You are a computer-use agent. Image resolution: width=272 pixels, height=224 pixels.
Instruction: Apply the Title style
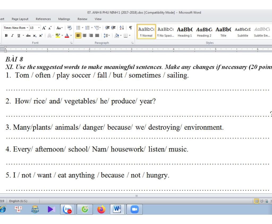tap(223, 32)
